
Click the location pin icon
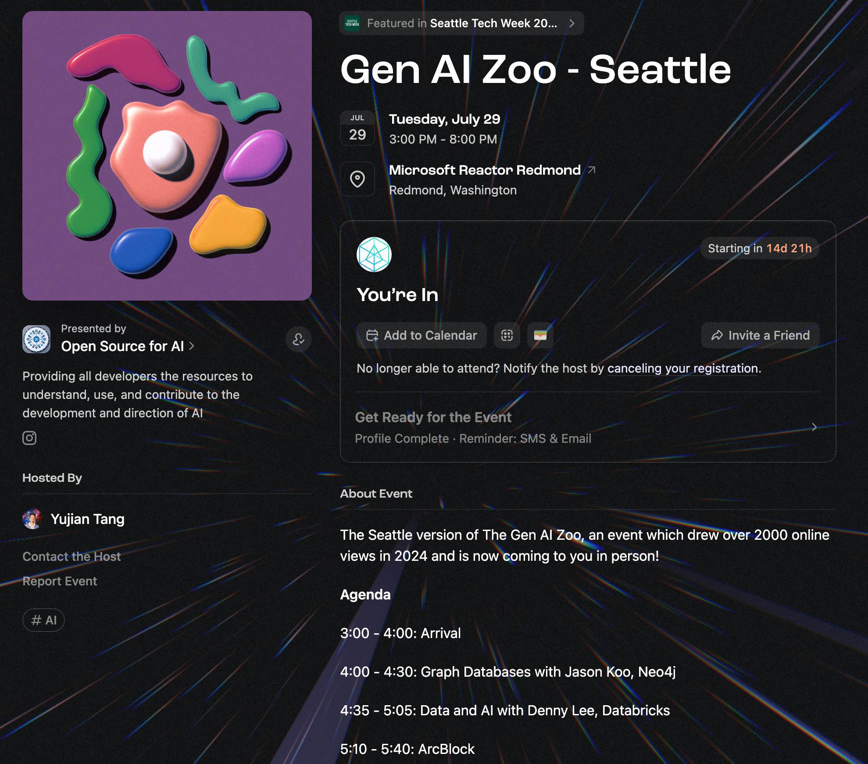click(x=357, y=179)
